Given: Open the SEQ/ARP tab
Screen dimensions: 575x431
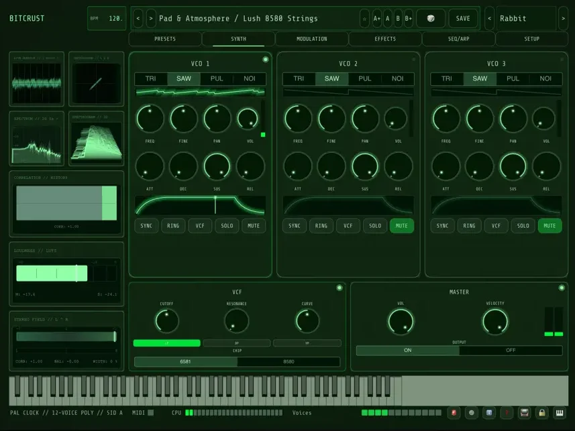Looking at the screenshot, I should coord(458,39).
